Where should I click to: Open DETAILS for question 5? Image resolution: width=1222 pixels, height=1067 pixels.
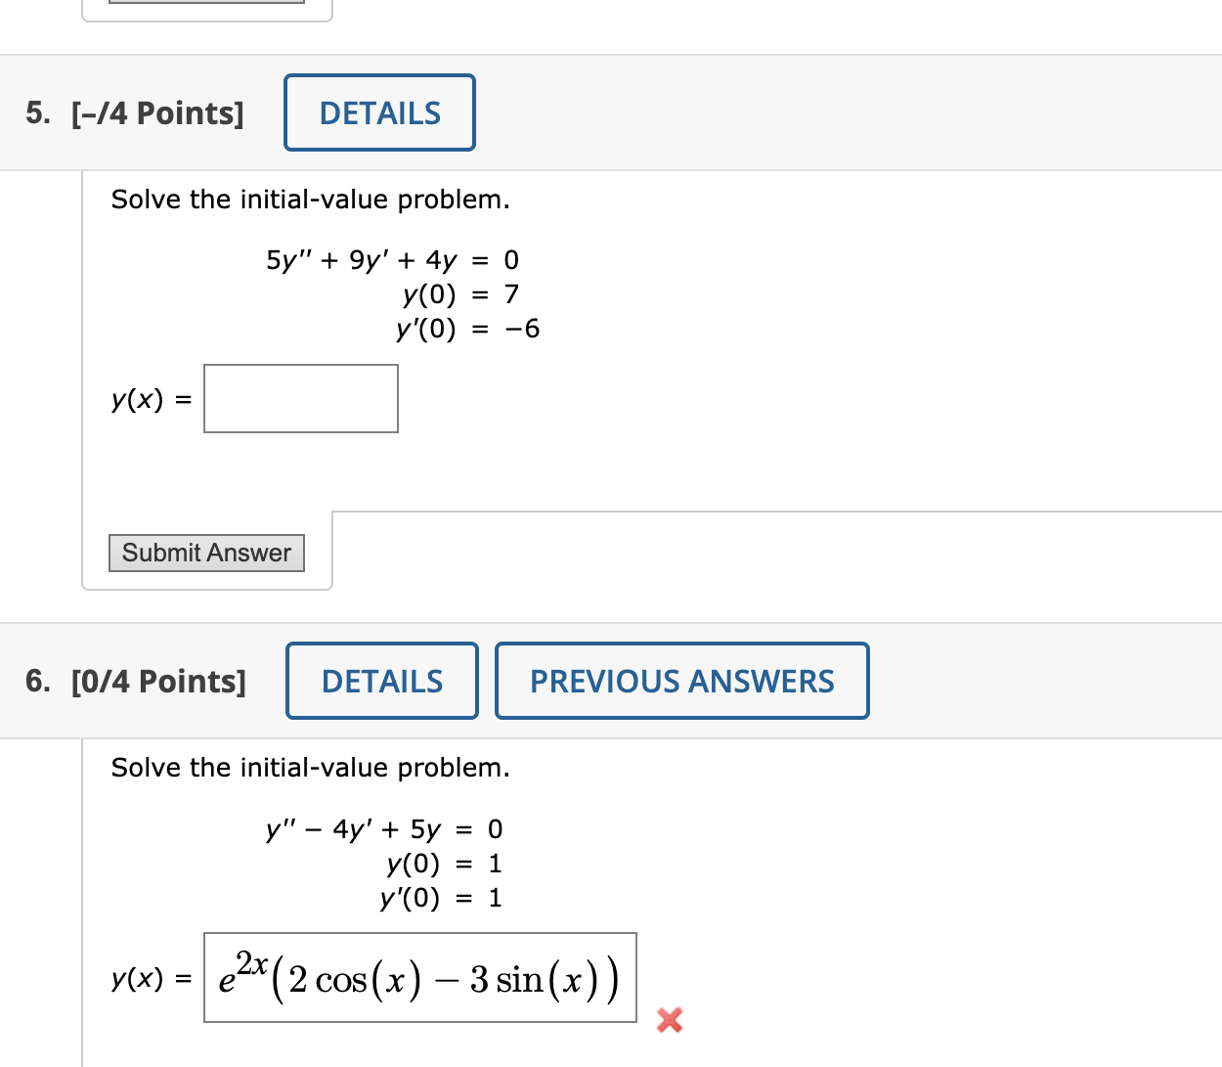[379, 112]
